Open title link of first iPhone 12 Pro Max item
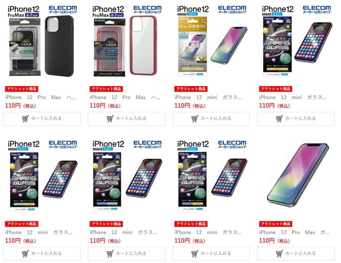 pos(40,97)
